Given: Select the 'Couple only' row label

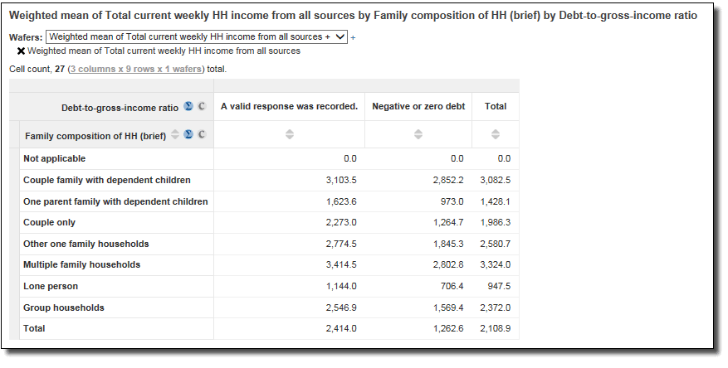Looking at the screenshot, I should pos(49,222).
